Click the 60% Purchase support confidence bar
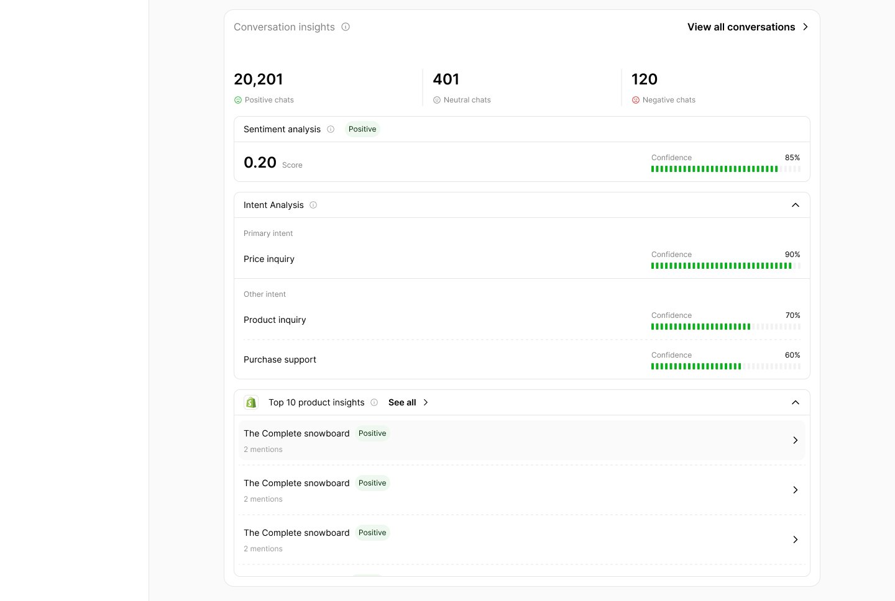Image resolution: width=895 pixels, height=601 pixels. tap(726, 366)
